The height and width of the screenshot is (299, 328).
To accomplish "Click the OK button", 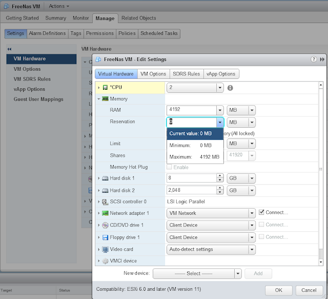I will [x=278, y=290].
